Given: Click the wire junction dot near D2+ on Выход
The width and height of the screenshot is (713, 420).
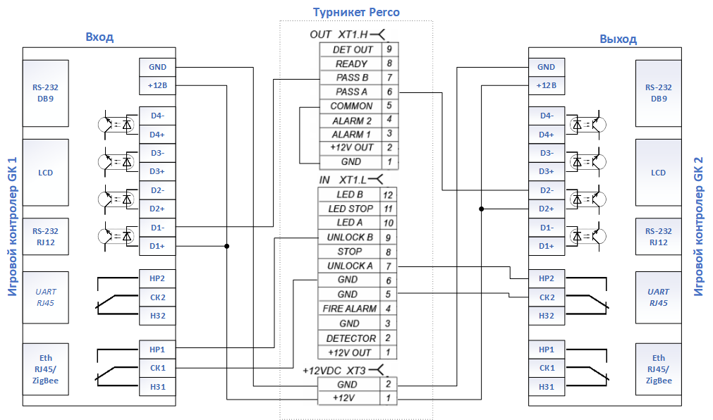Looking at the screenshot, I should [481, 209].
